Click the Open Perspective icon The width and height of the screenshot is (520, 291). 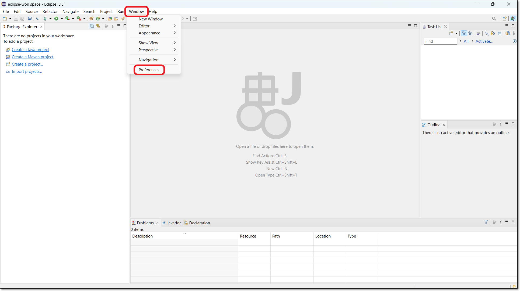[x=505, y=19]
